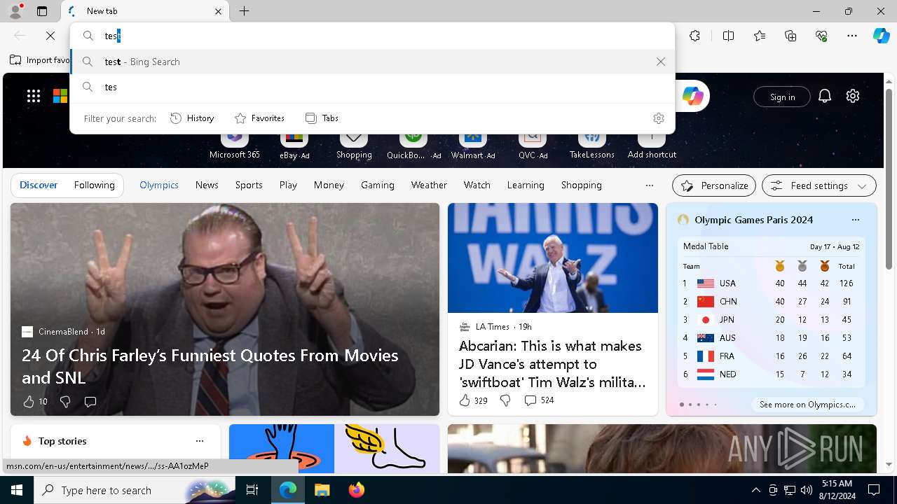The image size is (897, 504).
Task: Open Copilot icon on MSN page
Action: (692, 96)
